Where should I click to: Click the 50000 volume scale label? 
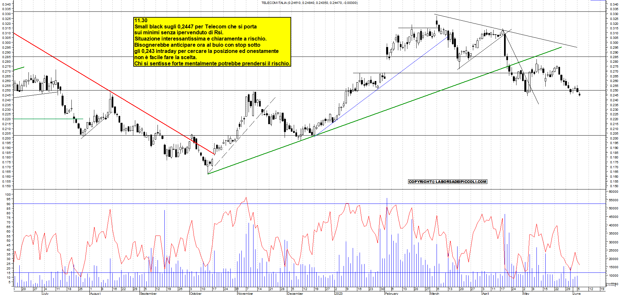pos(613,208)
